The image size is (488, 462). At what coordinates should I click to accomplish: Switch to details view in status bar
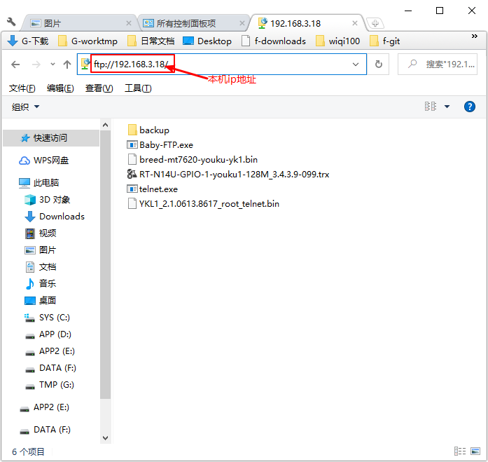click(460, 451)
